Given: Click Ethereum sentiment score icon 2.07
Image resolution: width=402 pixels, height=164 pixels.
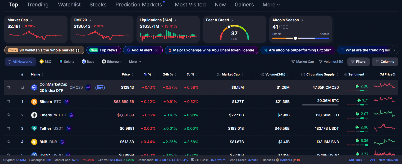Looking at the screenshot, I should (357, 114).
